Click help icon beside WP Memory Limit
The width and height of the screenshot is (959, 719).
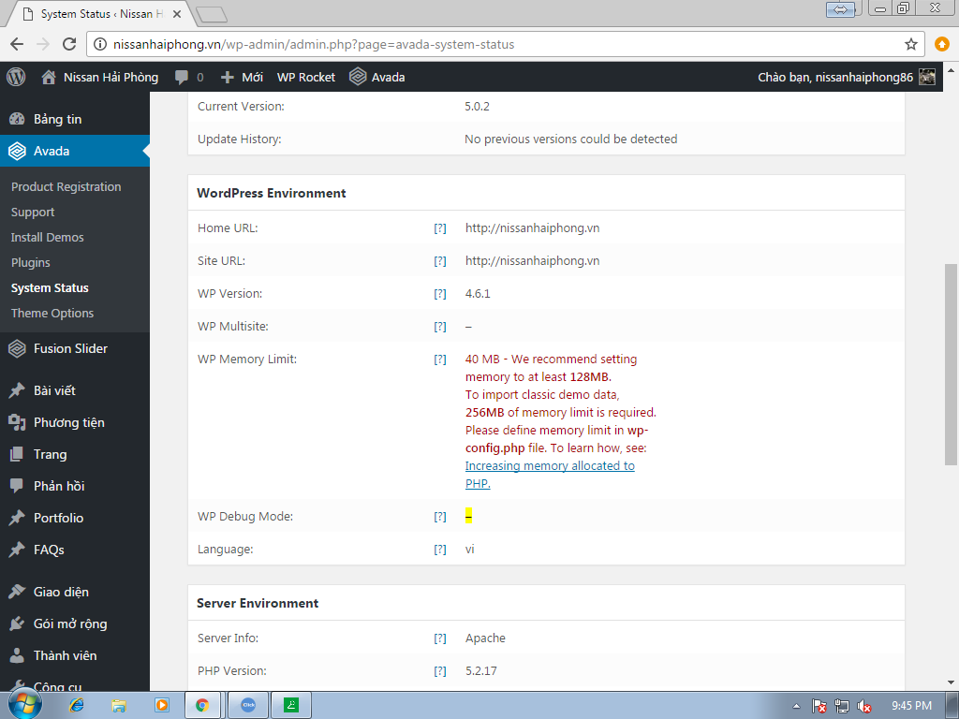coord(440,359)
